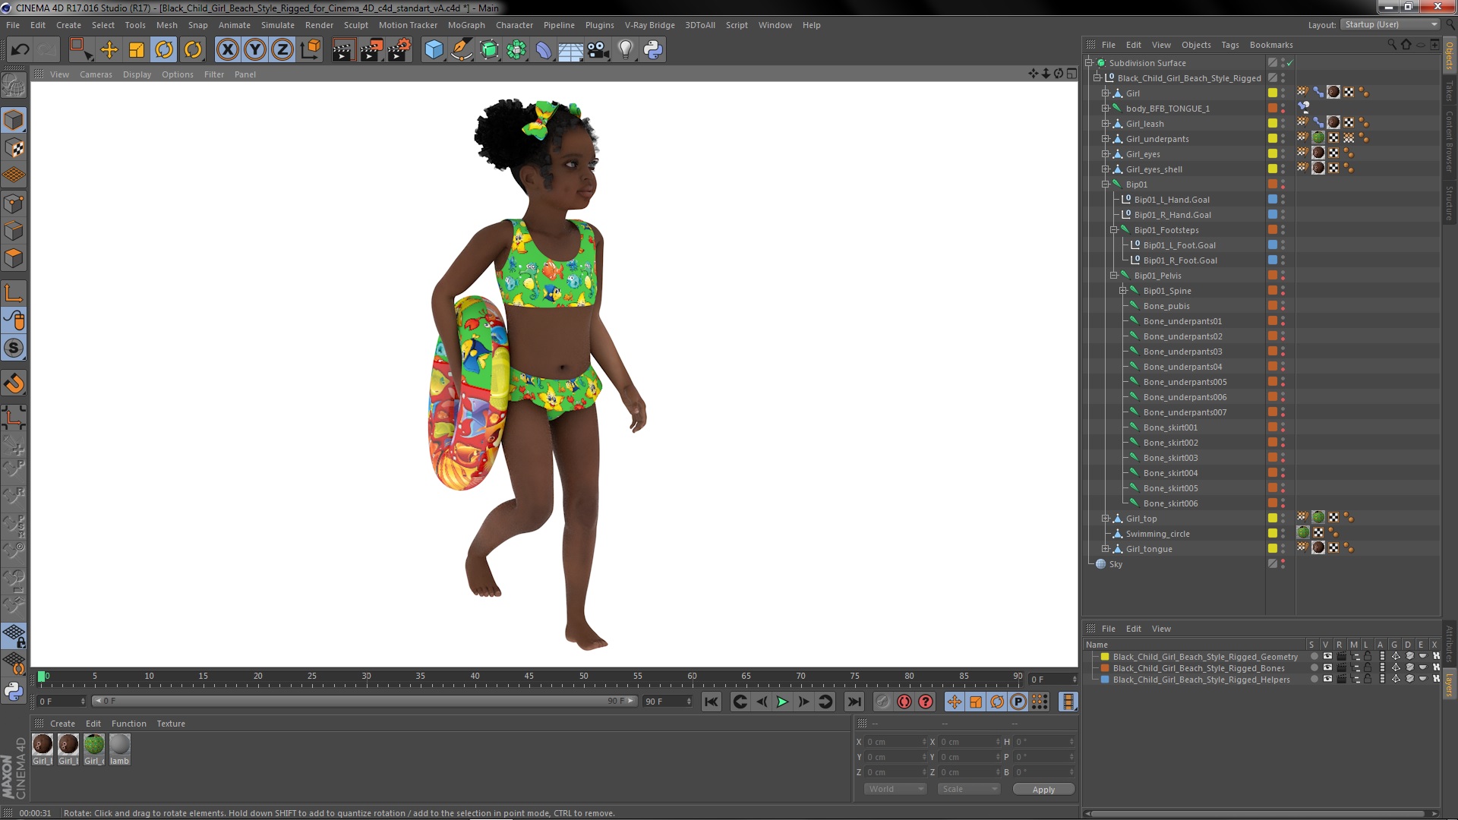Expand the Bip01_Spine tree node
1458x820 pixels.
[x=1122, y=291]
